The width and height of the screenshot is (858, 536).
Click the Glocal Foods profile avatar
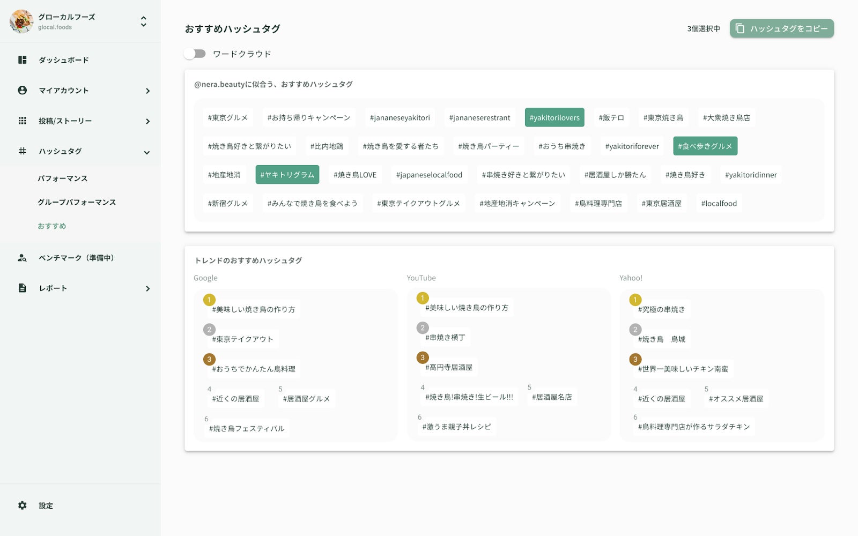[x=21, y=21]
